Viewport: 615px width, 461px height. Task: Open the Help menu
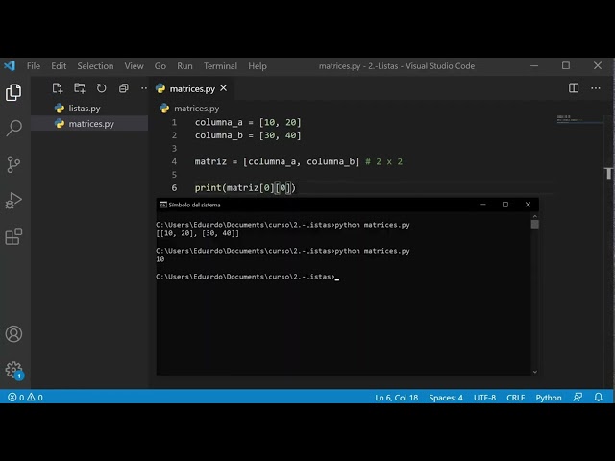(258, 66)
